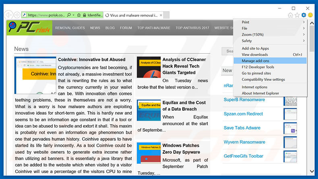The width and height of the screenshot is (318, 179).
Task: Open Equifax and the Cost article headline
Action: [184, 106]
